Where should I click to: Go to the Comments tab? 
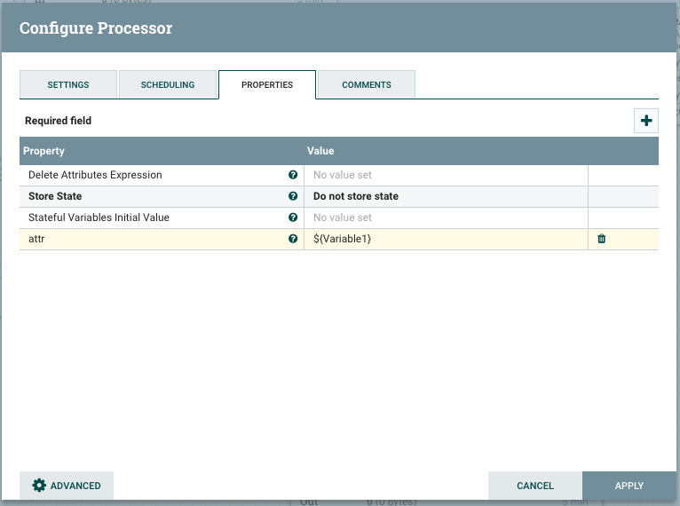pos(367,85)
